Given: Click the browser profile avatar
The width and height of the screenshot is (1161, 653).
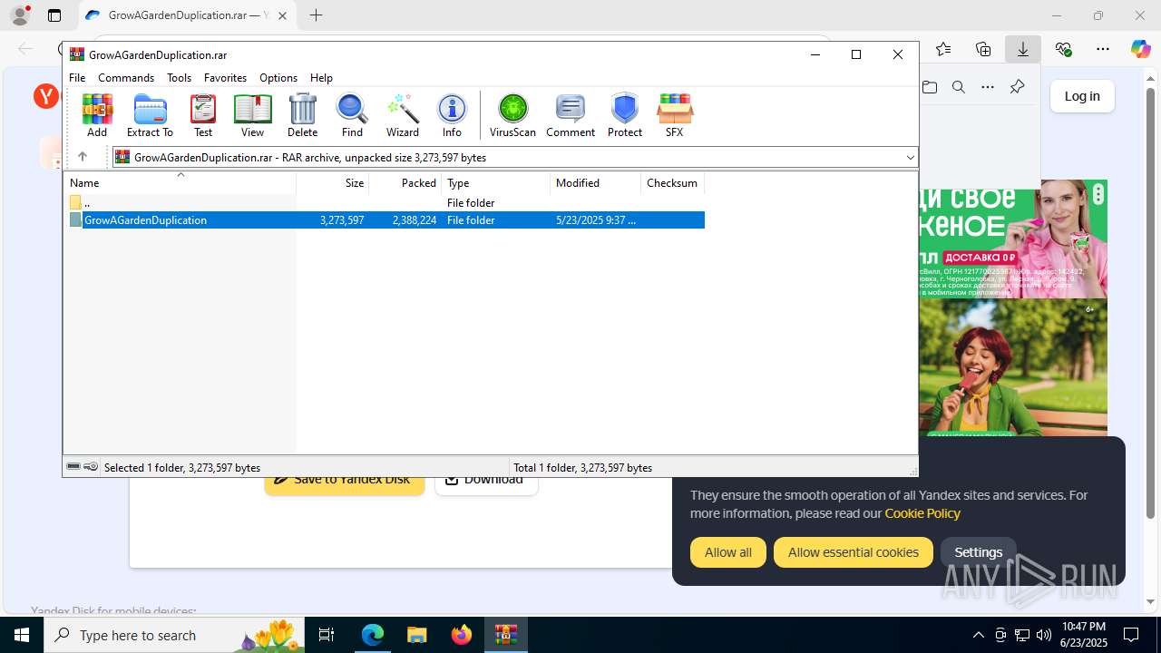Looking at the screenshot, I should click(20, 15).
